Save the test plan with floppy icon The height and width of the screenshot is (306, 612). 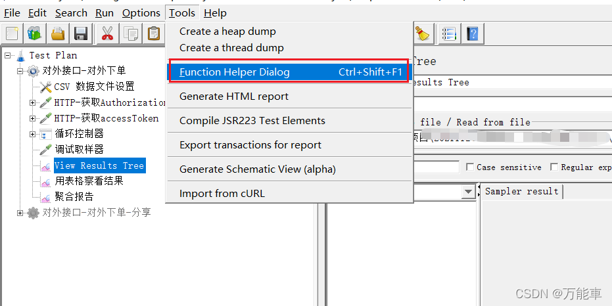click(81, 33)
